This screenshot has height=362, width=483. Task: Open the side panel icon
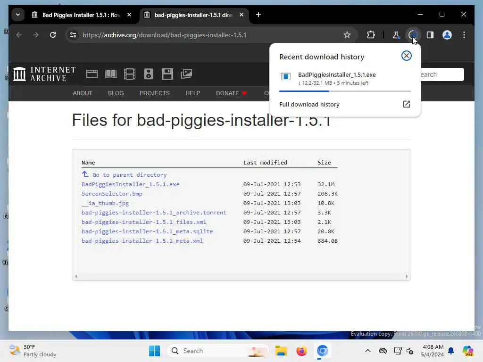click(430, 35)
